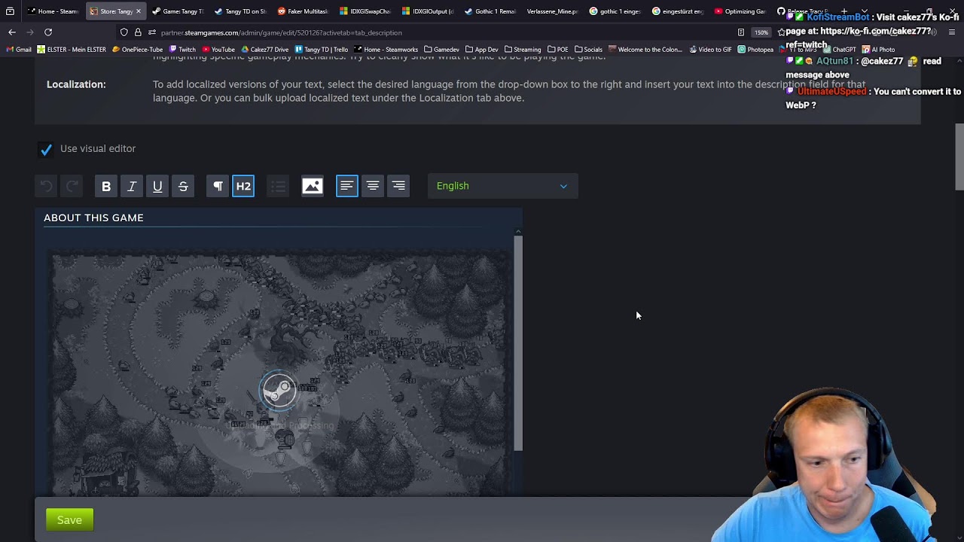Image resolution: width=964 pixels, height=542 pixels.
Task: Insert bulleted list
Action: click(278, 186)
